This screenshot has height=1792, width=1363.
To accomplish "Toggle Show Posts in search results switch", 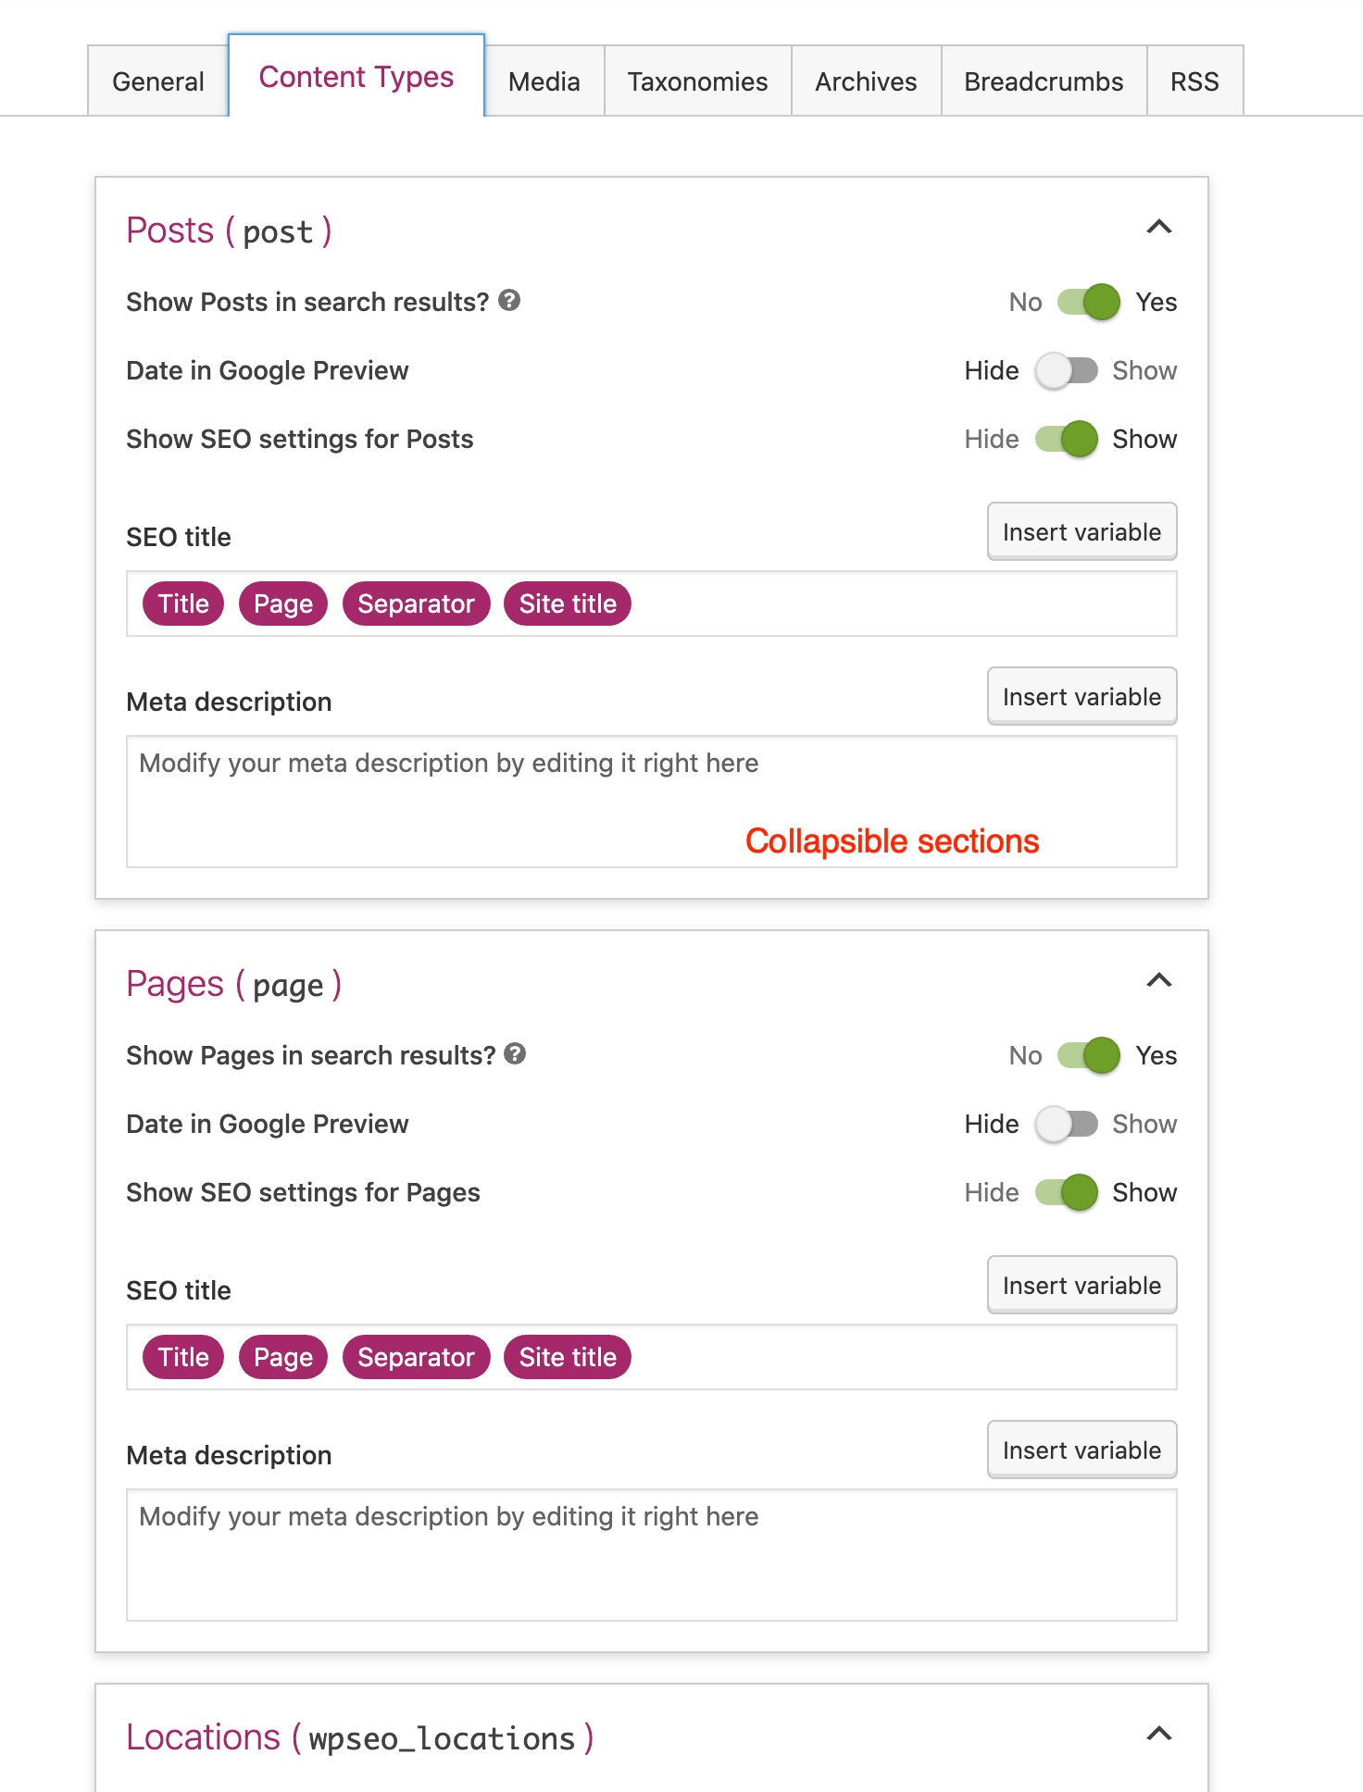I will tap(1089, 302).
